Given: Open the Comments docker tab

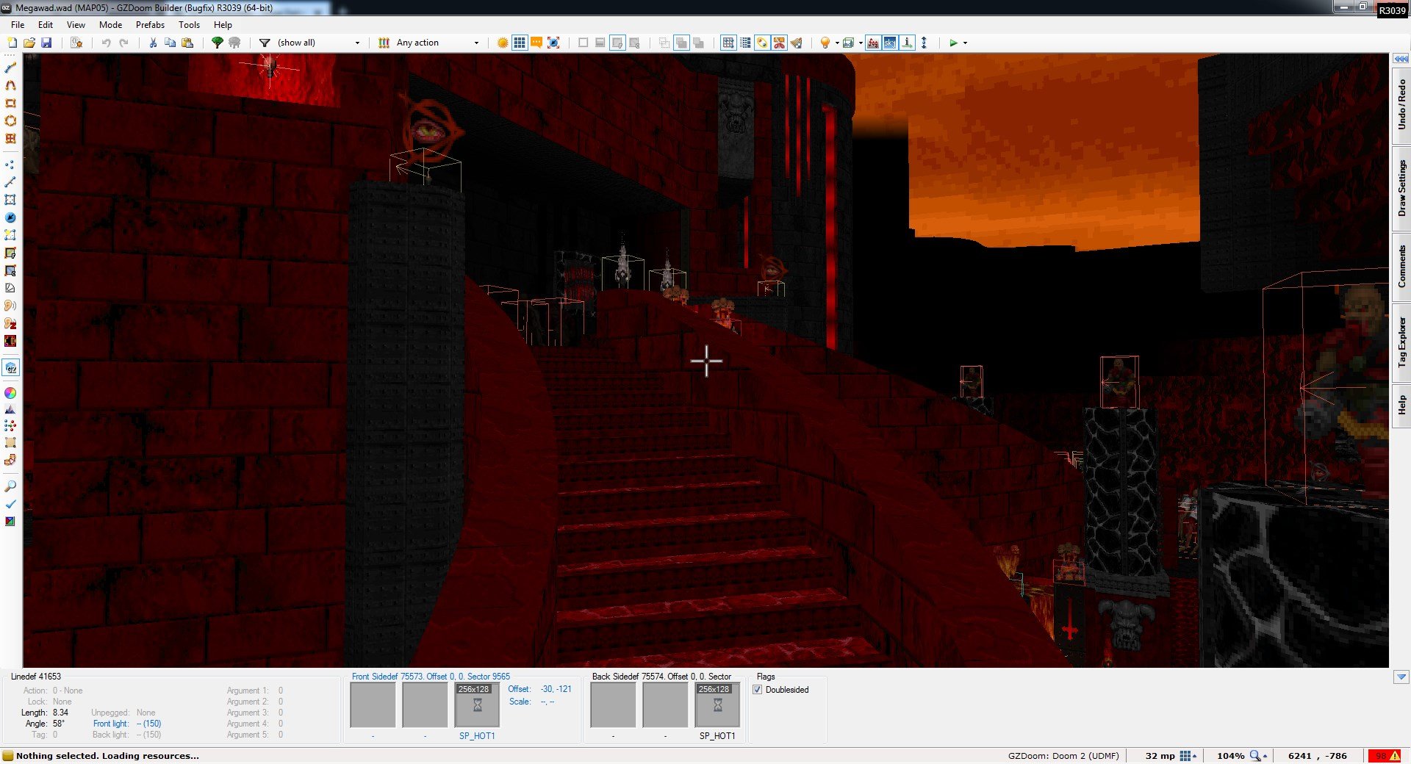Looking at the screenshot, I should click(x=1401, y=267).
